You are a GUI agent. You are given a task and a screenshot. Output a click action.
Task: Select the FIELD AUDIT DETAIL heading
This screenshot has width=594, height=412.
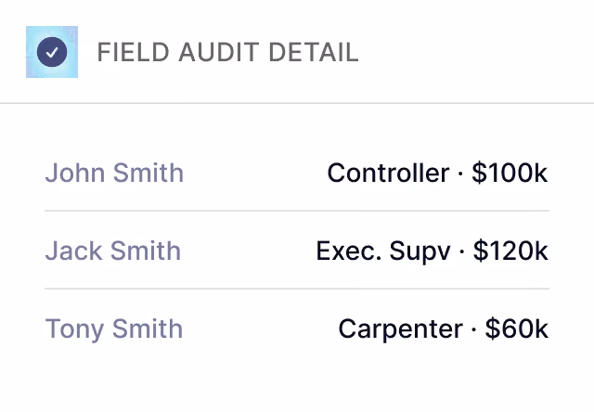(x=227, y=52)
